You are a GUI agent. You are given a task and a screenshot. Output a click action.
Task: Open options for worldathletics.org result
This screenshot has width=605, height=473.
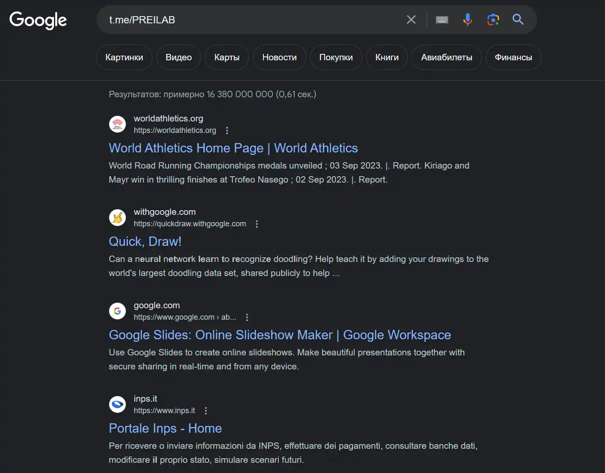227,130
